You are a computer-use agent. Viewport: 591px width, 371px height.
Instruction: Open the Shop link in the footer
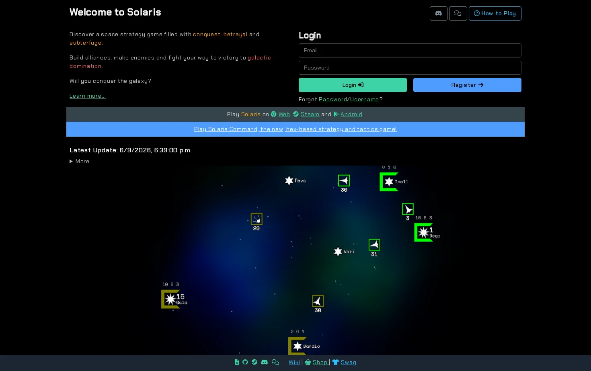320,362
